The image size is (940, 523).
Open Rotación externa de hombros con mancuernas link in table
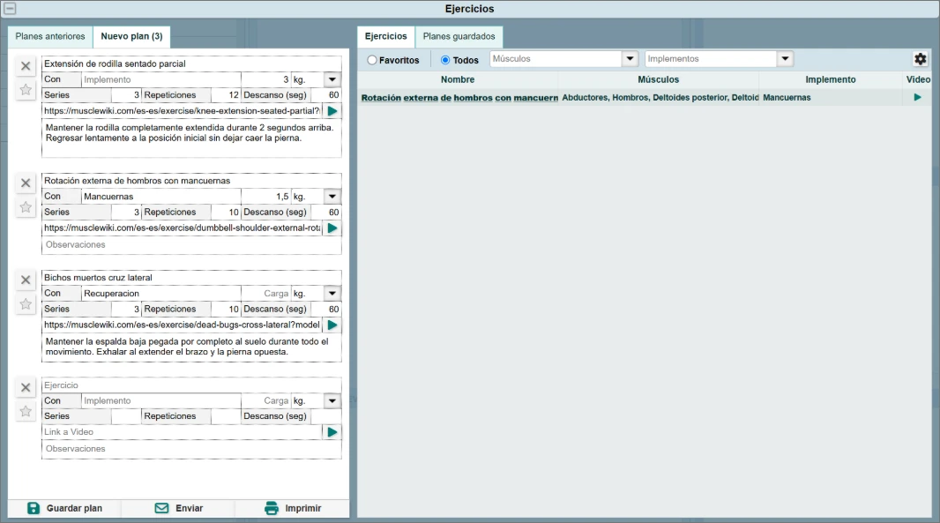pyautogui.click(x=459, y=98)
